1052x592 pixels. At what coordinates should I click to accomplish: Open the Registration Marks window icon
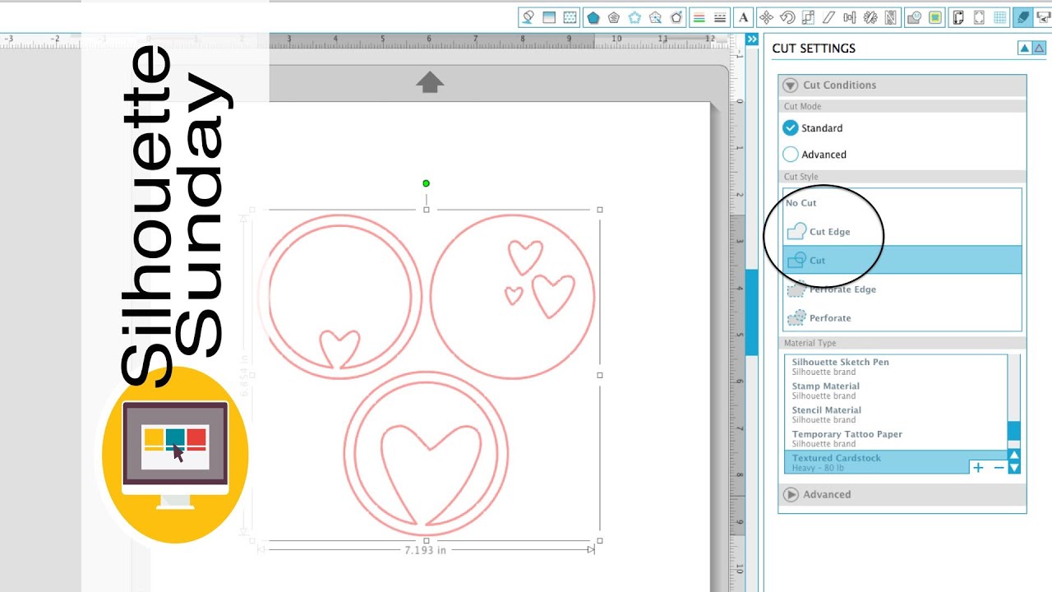click(979, 16)
